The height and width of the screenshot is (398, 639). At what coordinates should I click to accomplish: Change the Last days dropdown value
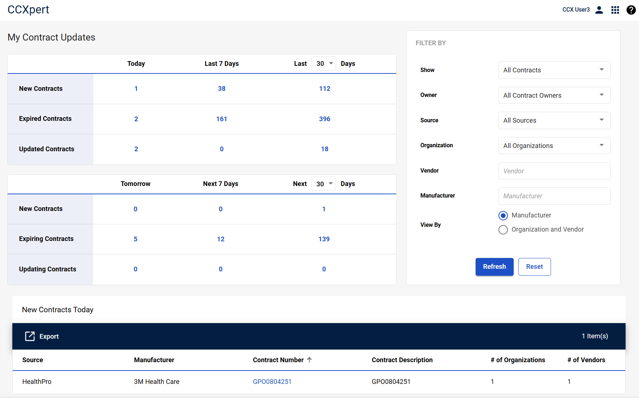(x=324, y=64)
